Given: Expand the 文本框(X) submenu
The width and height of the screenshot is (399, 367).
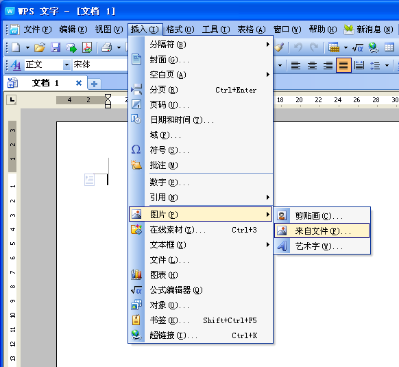Looking at the screenshot, I should coord(201,245).
